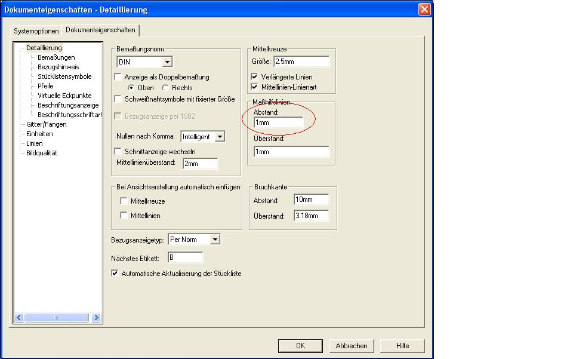Click the Maßhilfslinien Abstand field

click(279, 122)
